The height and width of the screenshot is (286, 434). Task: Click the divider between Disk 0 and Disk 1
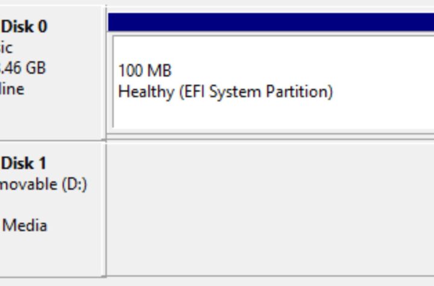pyautogui.click(x=217, y=140)
